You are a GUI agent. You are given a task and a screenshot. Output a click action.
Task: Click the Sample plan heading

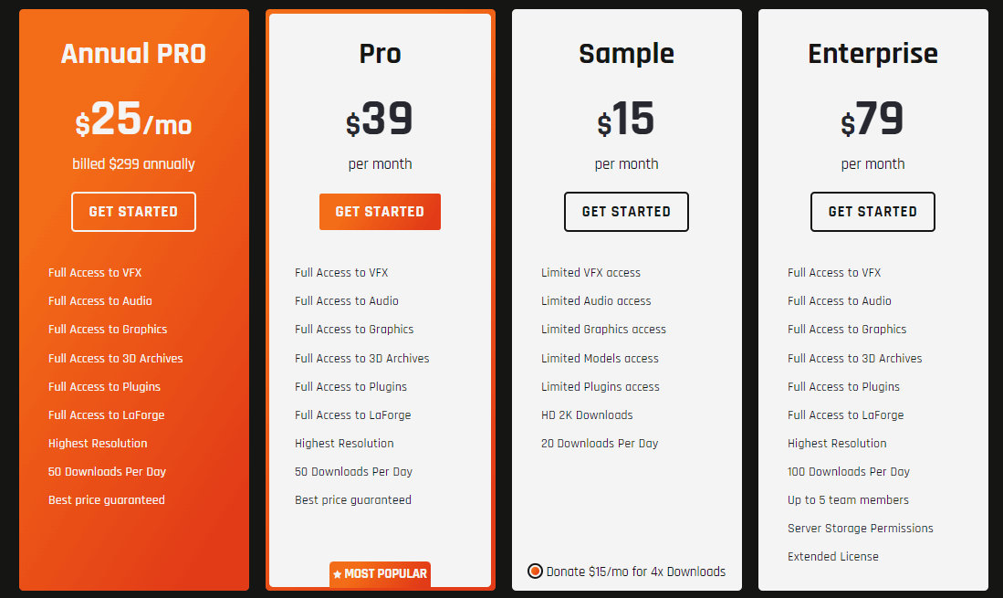tap(626, 54)
